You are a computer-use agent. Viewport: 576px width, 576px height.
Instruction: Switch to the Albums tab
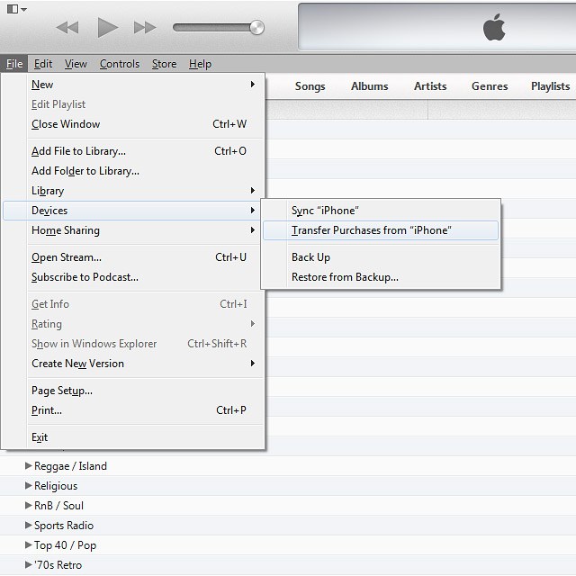tap(369, 86)
